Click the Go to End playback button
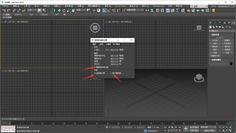Screen dimensions: 236x133 (180, 127)
